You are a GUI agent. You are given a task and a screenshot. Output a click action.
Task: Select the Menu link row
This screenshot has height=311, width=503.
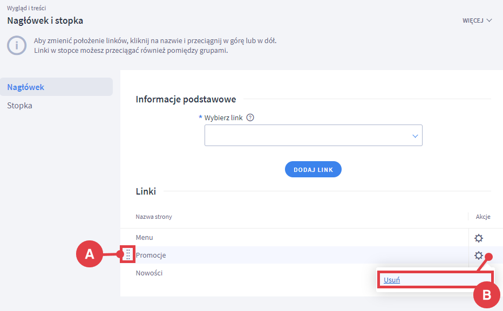[145, 238]
